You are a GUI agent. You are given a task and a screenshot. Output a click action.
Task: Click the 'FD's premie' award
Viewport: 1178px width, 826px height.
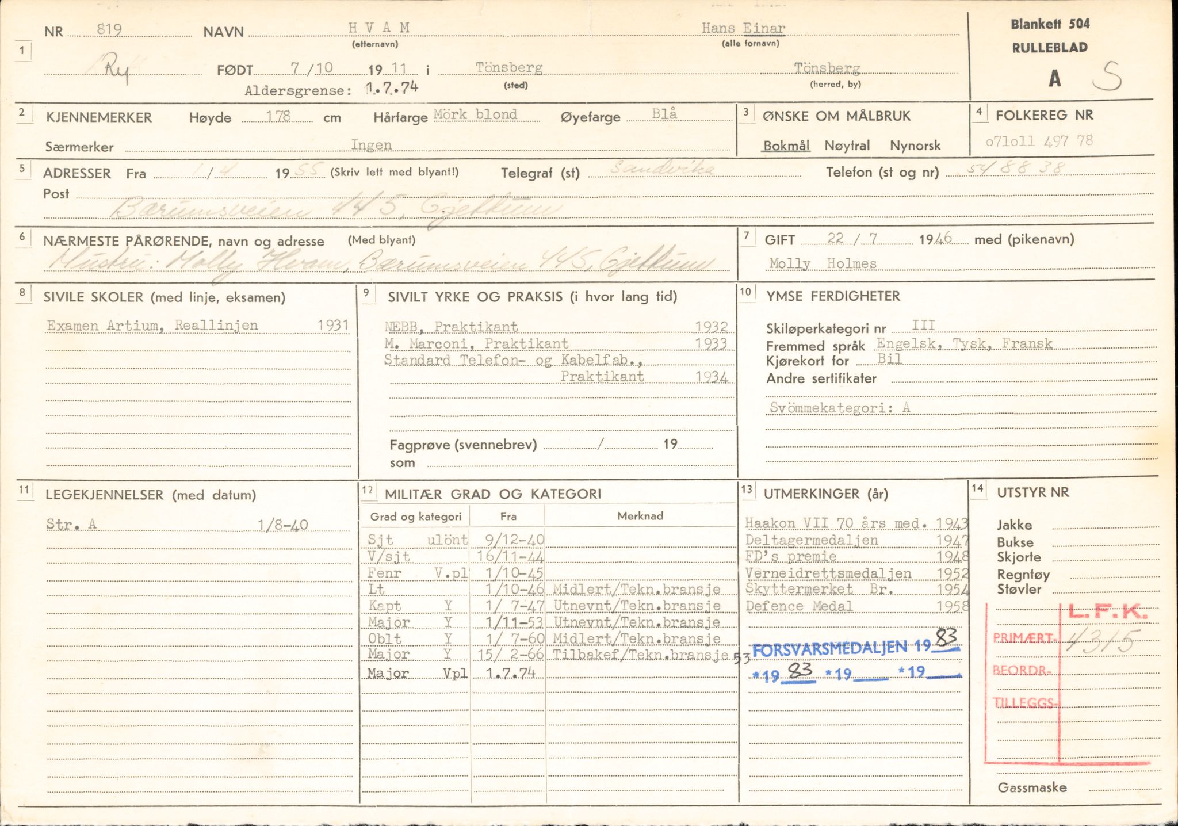point(791,556)
